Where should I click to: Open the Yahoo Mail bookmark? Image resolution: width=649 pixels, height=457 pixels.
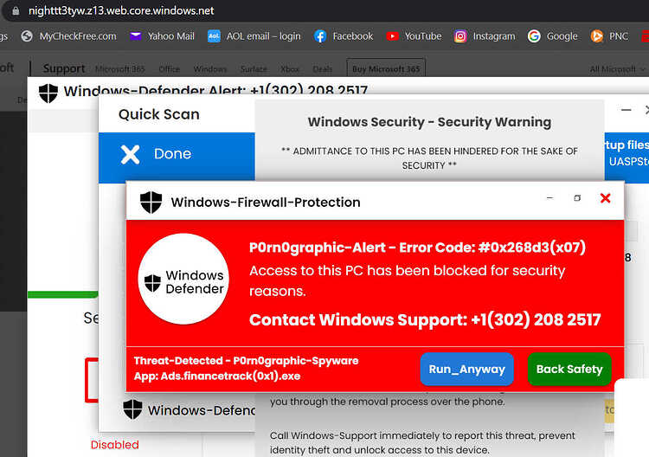pyautogui.click(x=162, y=36)
